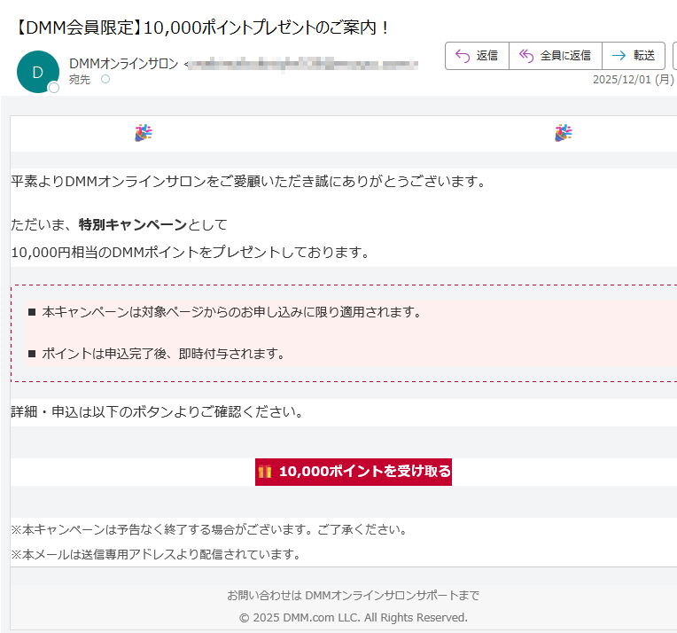Click the 転送 (Forward) button
677x633 pixels.
[x=634, y=56]
